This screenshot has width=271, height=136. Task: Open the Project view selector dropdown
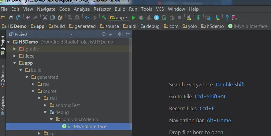click(x=41, y=34)
